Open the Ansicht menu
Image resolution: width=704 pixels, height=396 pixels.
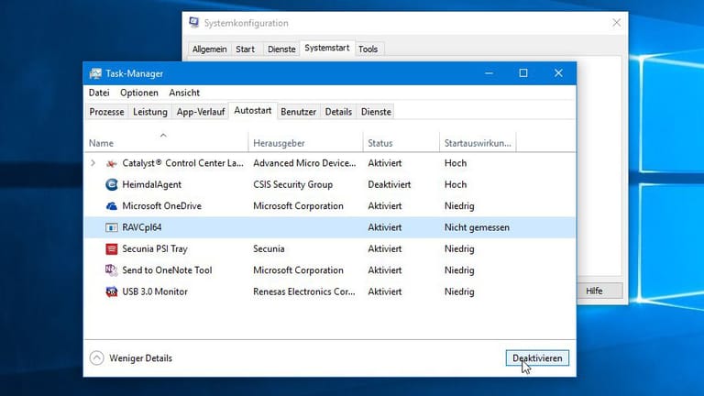(184, 93)
